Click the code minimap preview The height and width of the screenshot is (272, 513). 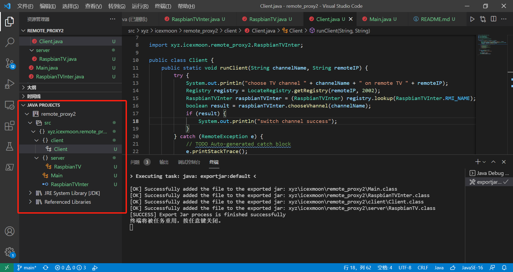[492, 45]
